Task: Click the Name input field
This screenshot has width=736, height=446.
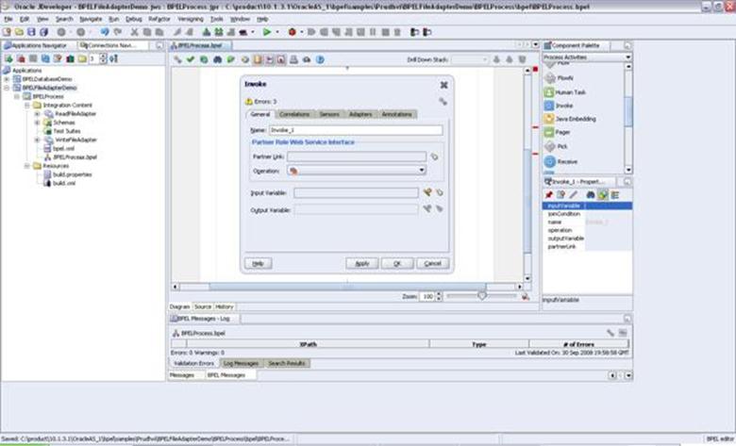Action: [x=356, y=130]
